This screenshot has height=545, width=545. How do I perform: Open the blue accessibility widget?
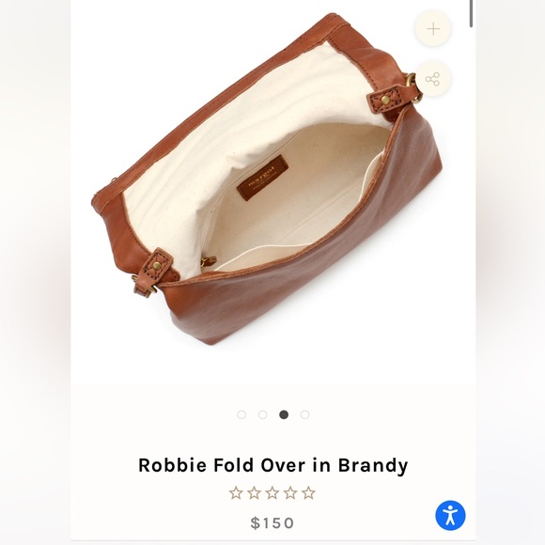coord(450,516)
